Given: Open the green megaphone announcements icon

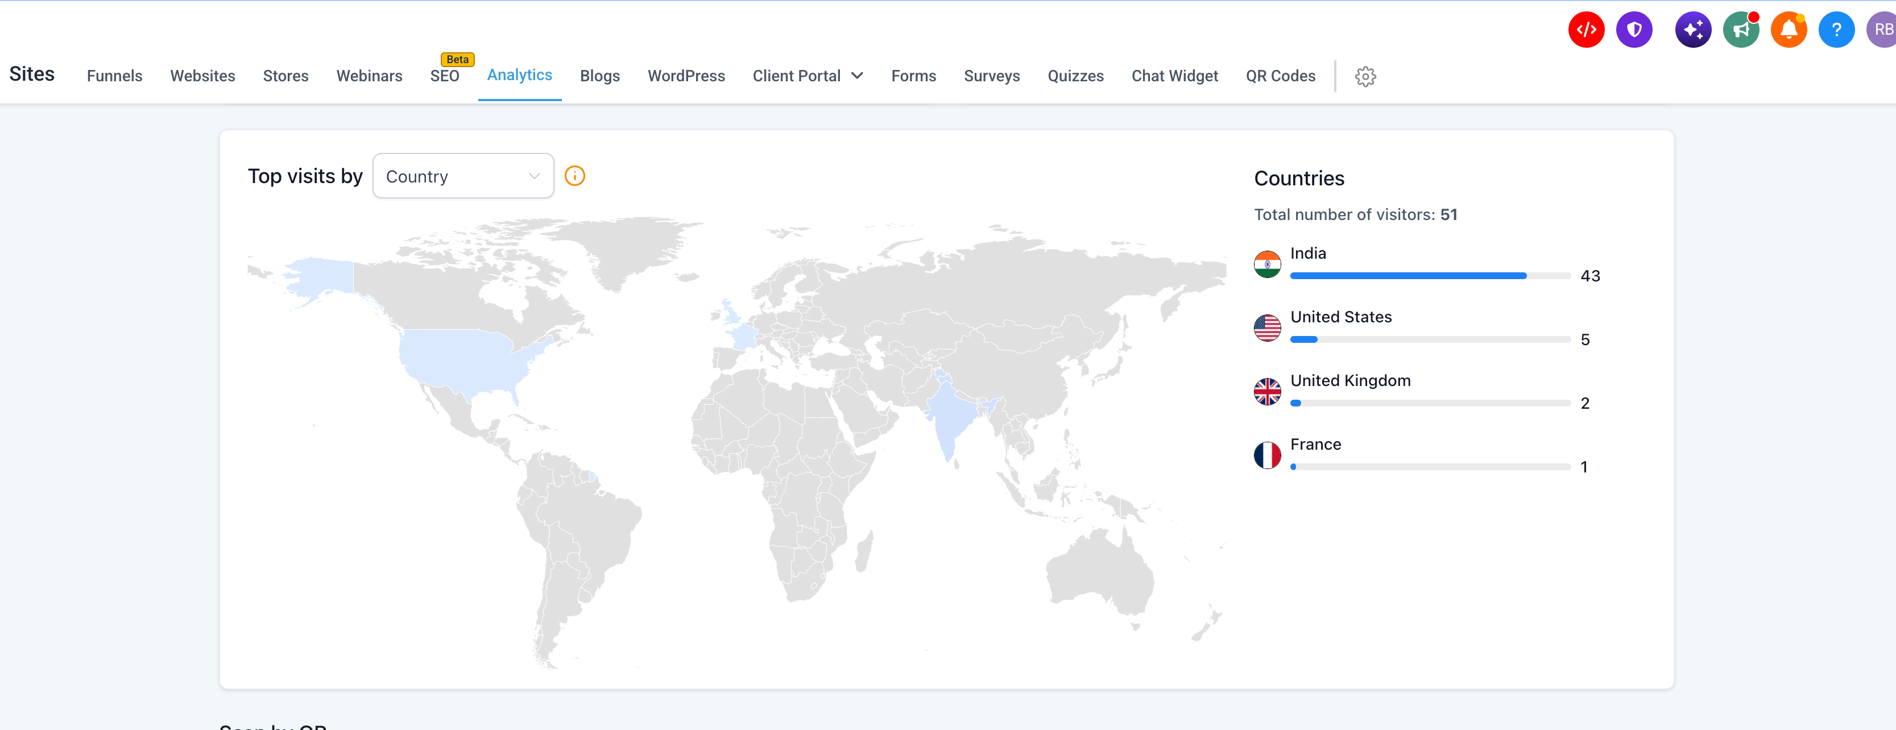Looking at the screenshot, I should (1741, 30).
